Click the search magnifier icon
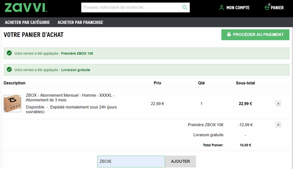This screenshot has width=293, height=169. (x=185, y=8)
